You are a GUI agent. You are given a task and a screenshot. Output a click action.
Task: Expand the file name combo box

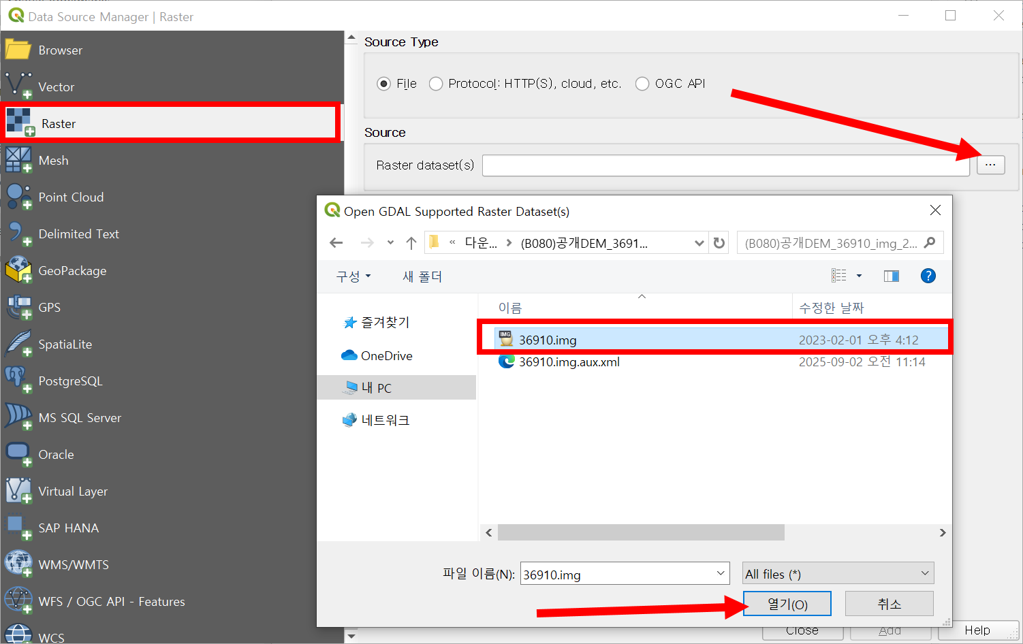pyautogui.click(x=721, y=574)
